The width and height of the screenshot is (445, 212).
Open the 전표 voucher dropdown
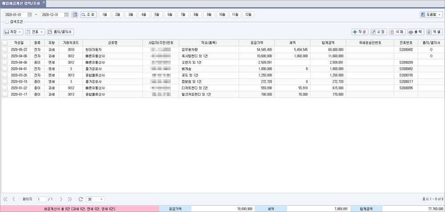pyautogui.click(x=35, y=32)
